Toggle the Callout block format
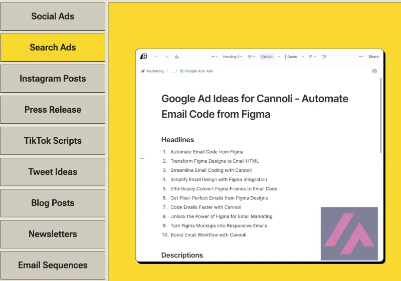 pos(267,57)
